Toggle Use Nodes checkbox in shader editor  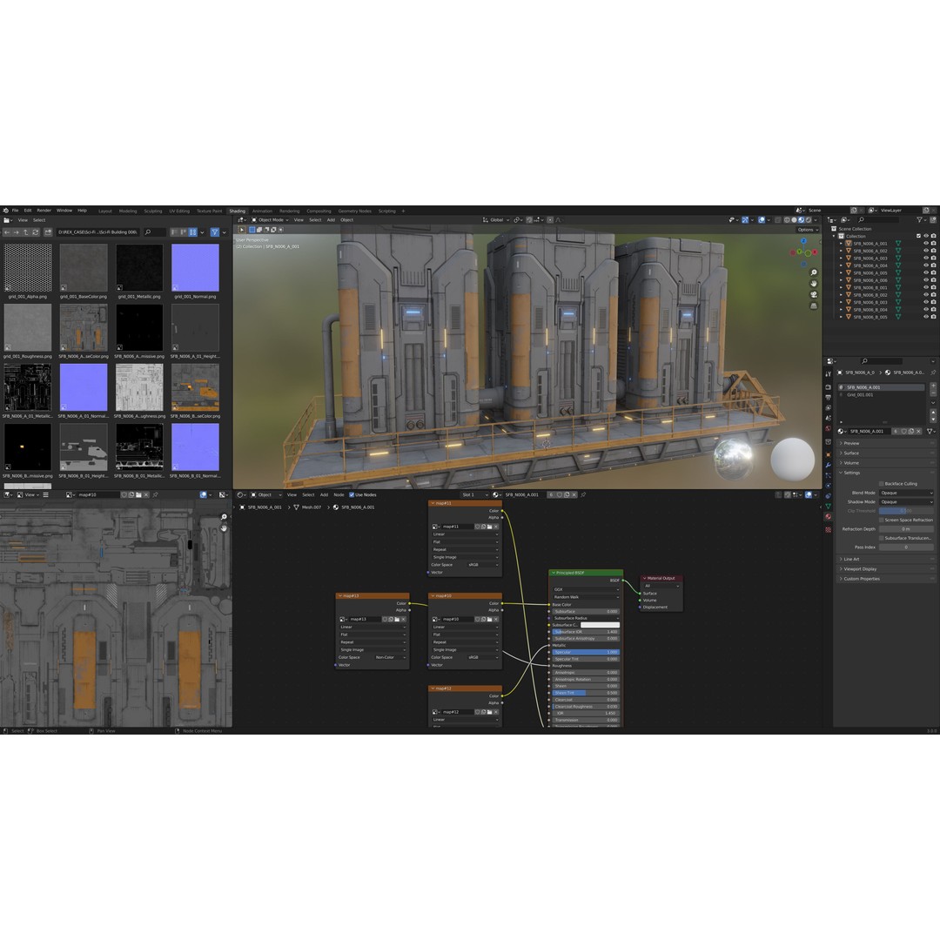[352, 494]
